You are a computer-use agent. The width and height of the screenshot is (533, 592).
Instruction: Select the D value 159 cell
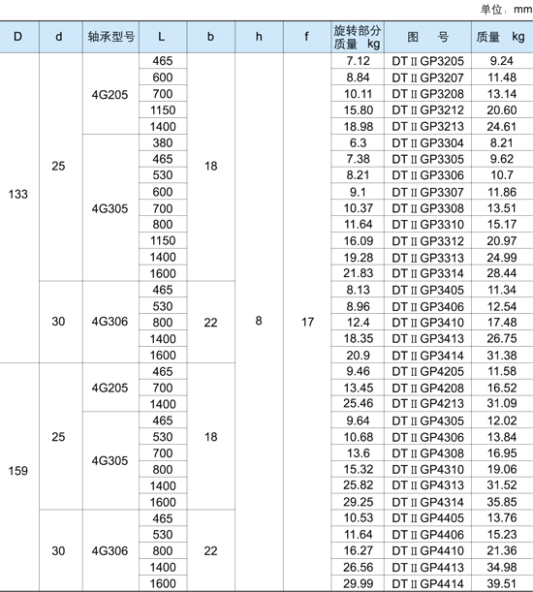point(18,471)
